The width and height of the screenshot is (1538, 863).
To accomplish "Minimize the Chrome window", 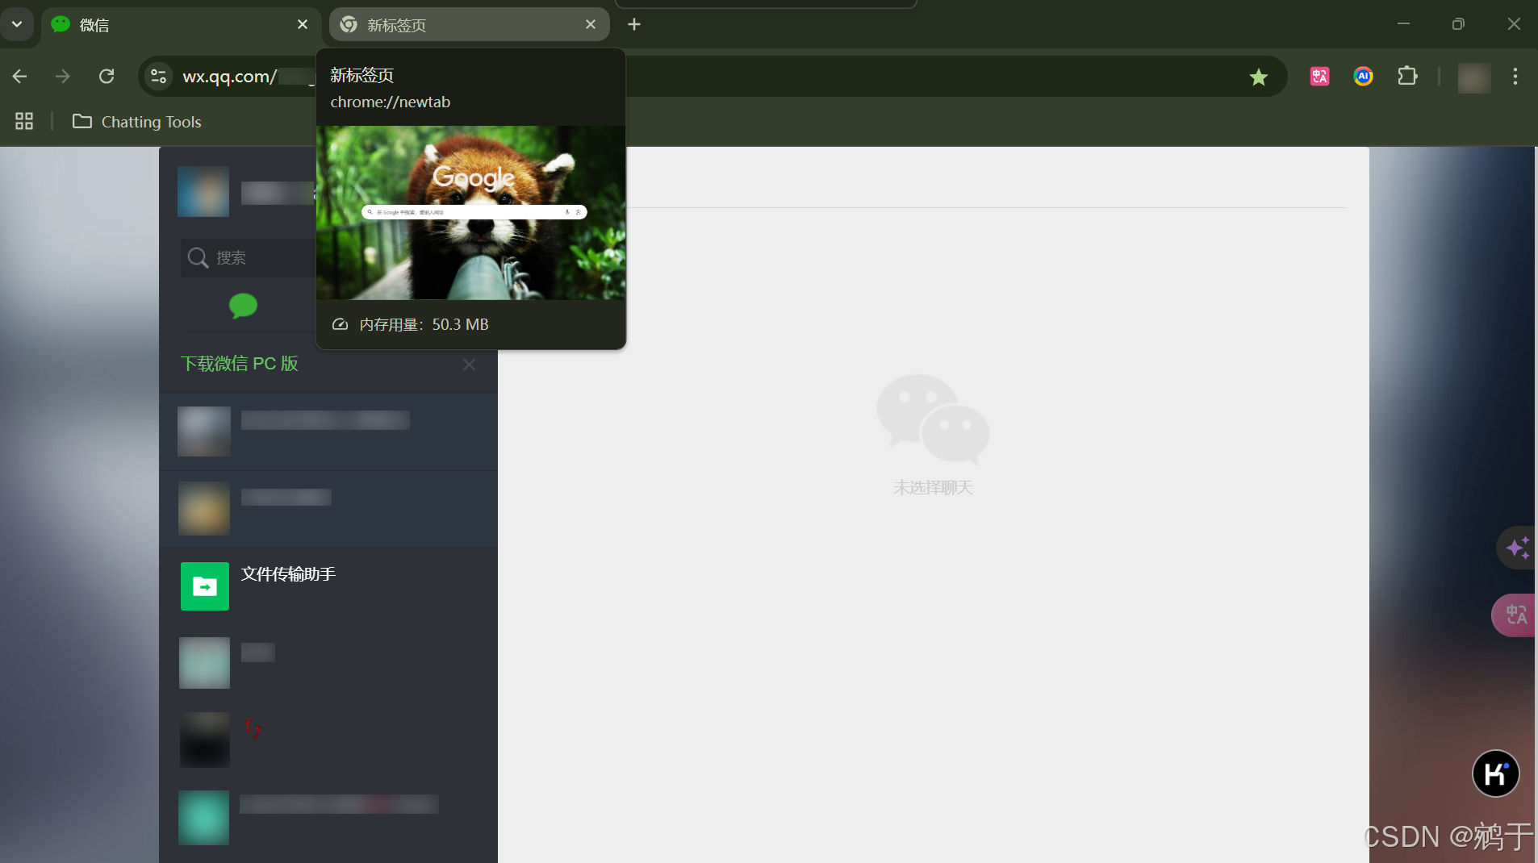I will [x=1404, y=24].
